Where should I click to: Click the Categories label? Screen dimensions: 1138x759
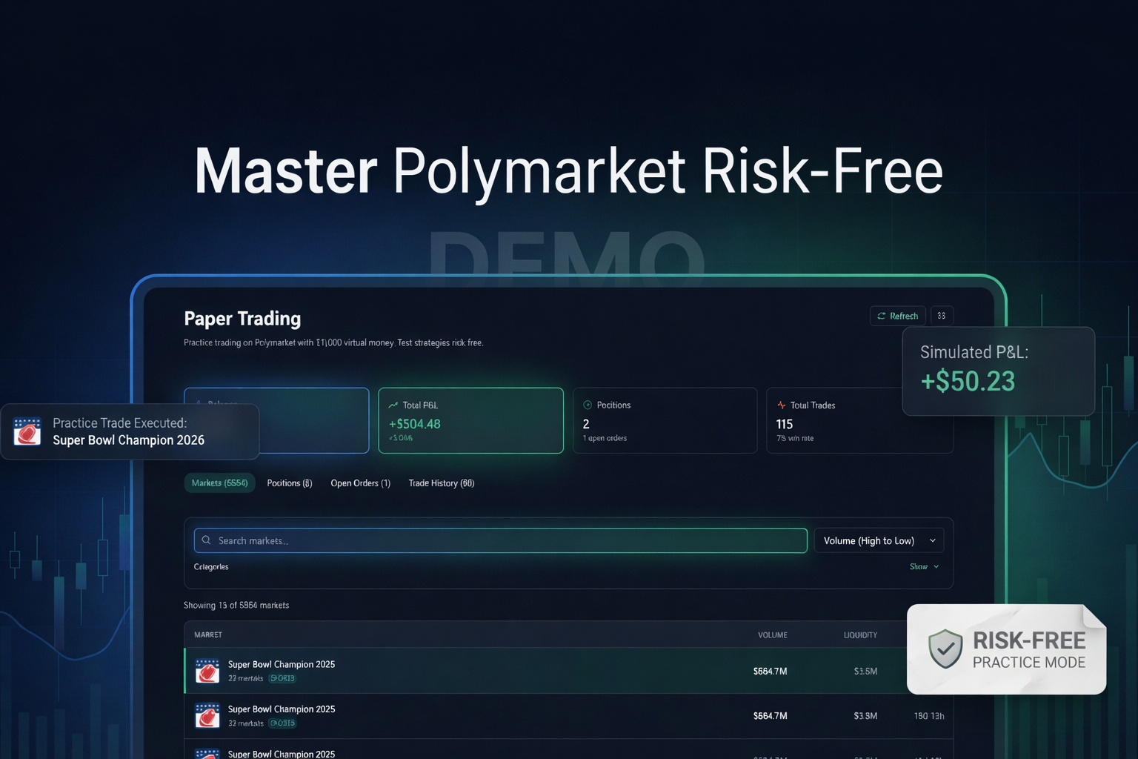(211, 566)
